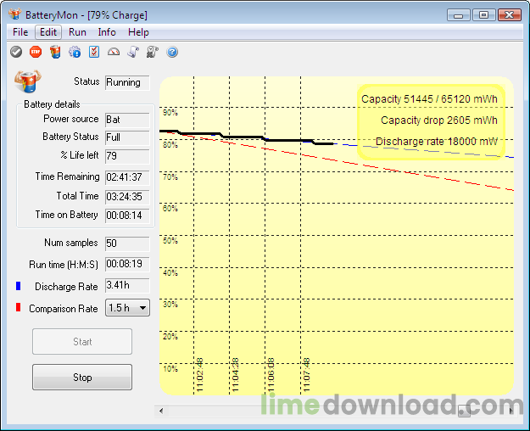Click the Num samples field showing 50
Image resolution: width=530 pixels, height=431 pixels.
coord(127,243)
